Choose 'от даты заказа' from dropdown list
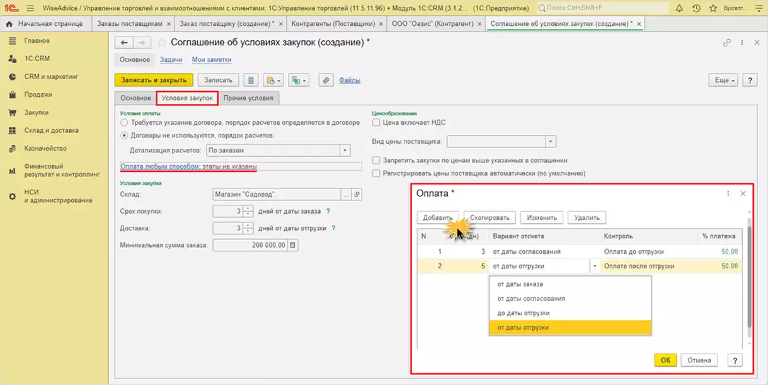This screenshot has width=768, height=385. 520,284
